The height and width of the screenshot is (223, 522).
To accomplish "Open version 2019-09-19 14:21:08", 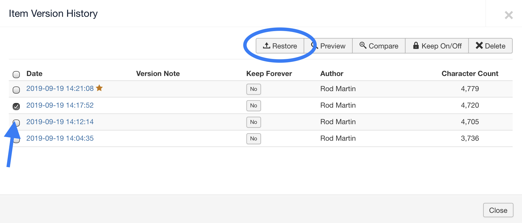I will (x=60, y=88).
